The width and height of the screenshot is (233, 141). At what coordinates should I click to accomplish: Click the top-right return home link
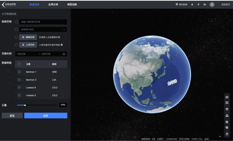click(226, 4)
